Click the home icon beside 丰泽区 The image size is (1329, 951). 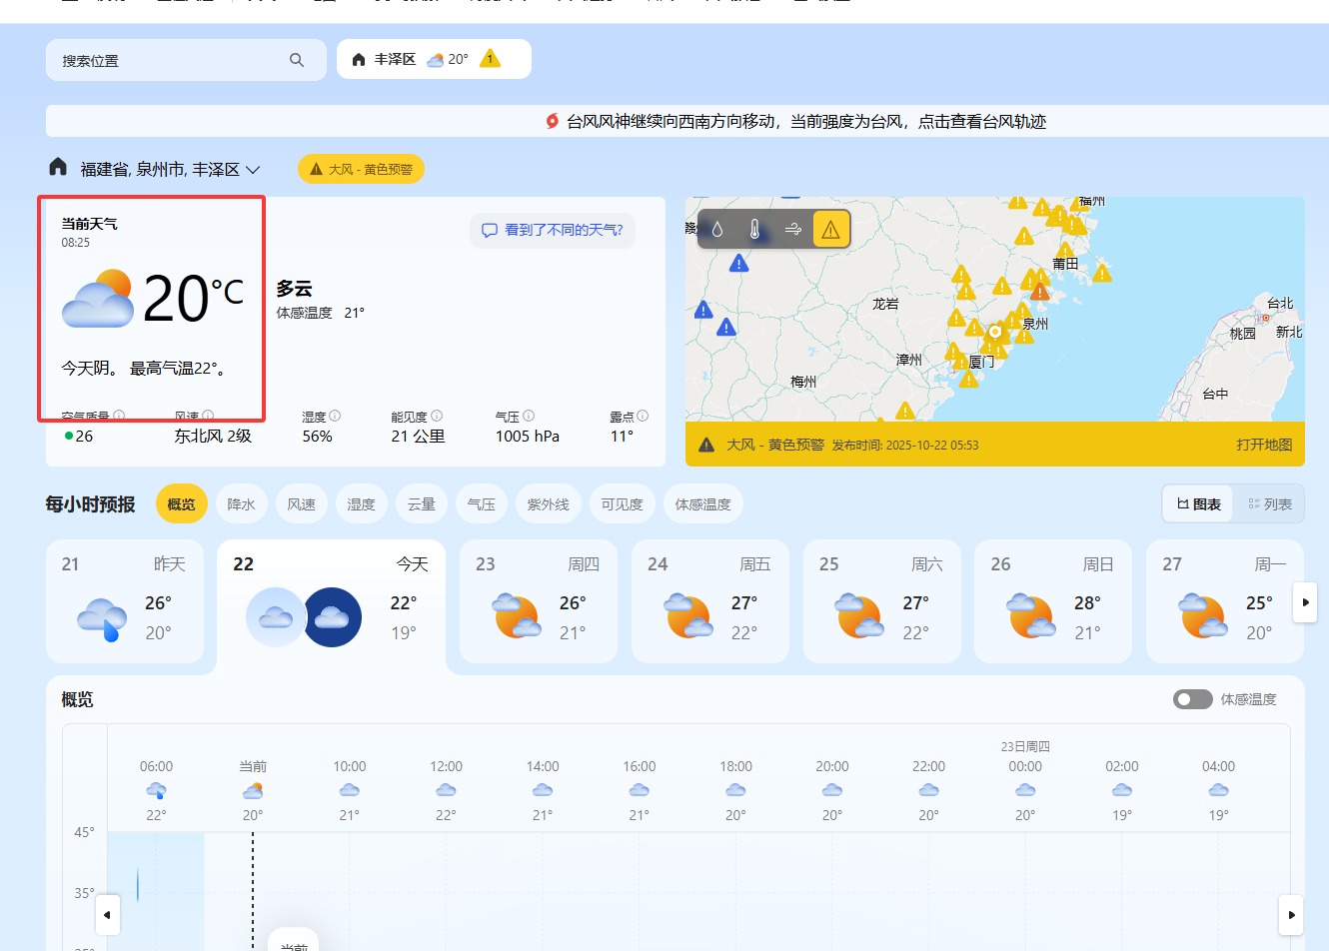pyautogui.click(x=359, y=59)
